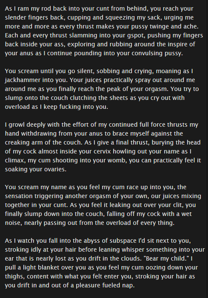This screenshot has height=298, width=208.
Task: Click the vertical scrollbar at right edge
Action: pos(207,149)
